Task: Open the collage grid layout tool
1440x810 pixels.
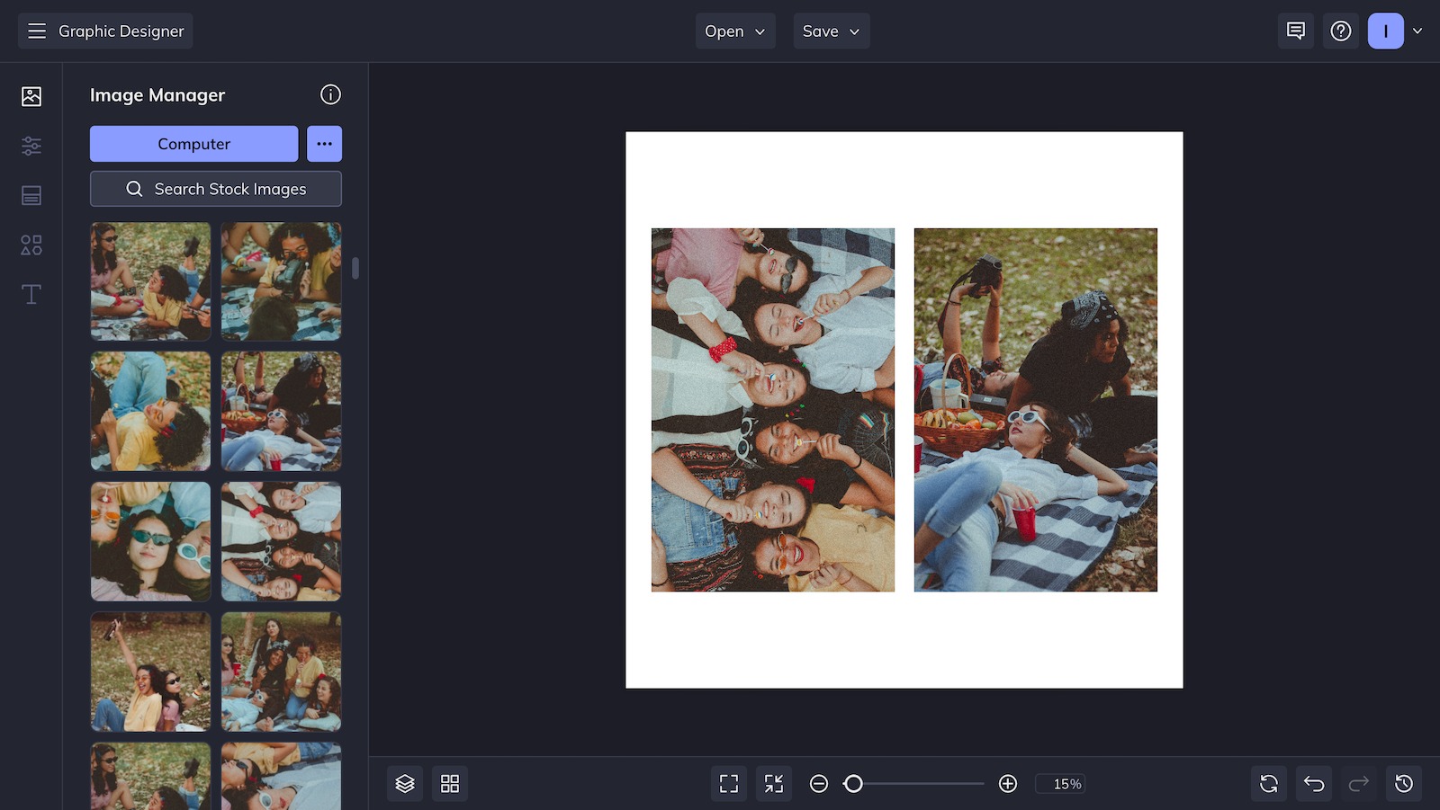Action: click(x=449, y=783)
